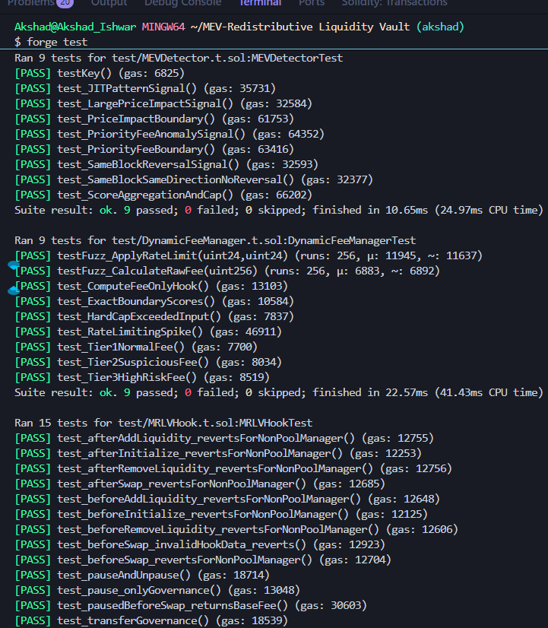Click 'test_SameBlockSameDirectionNoReversal()' test name
The image size is (548, 628).
(176, 180)
